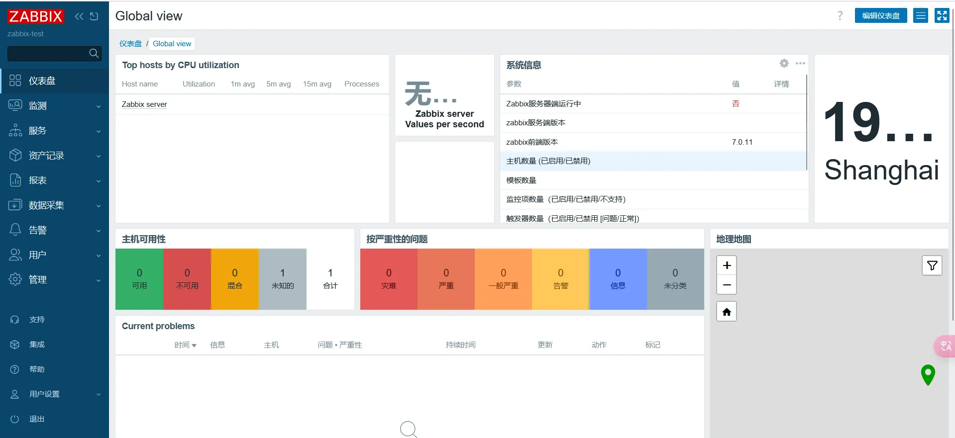
Task: Click the 7.0.11 frontend version value
Action: (742, 142)
